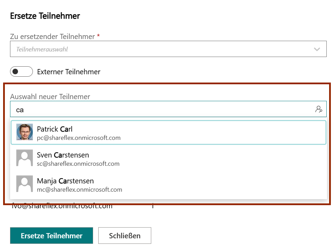Click the Externer Teilnehmer label text
335x249 pixels.
[69, 72]
